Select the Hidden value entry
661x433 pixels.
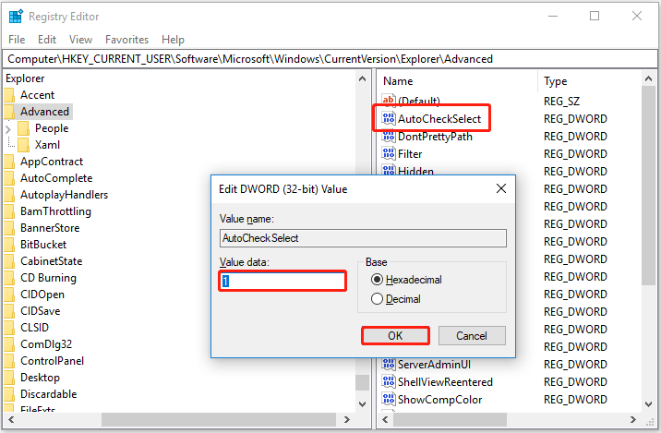(x=415, y=171)
